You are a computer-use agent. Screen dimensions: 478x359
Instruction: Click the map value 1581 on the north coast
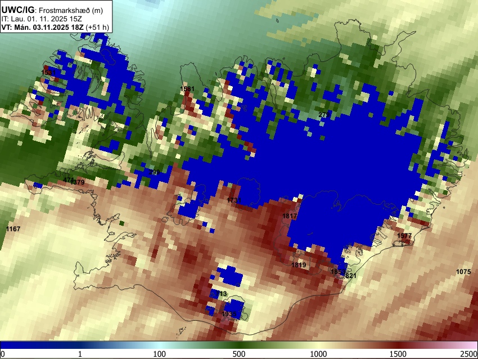pos(187,89)
